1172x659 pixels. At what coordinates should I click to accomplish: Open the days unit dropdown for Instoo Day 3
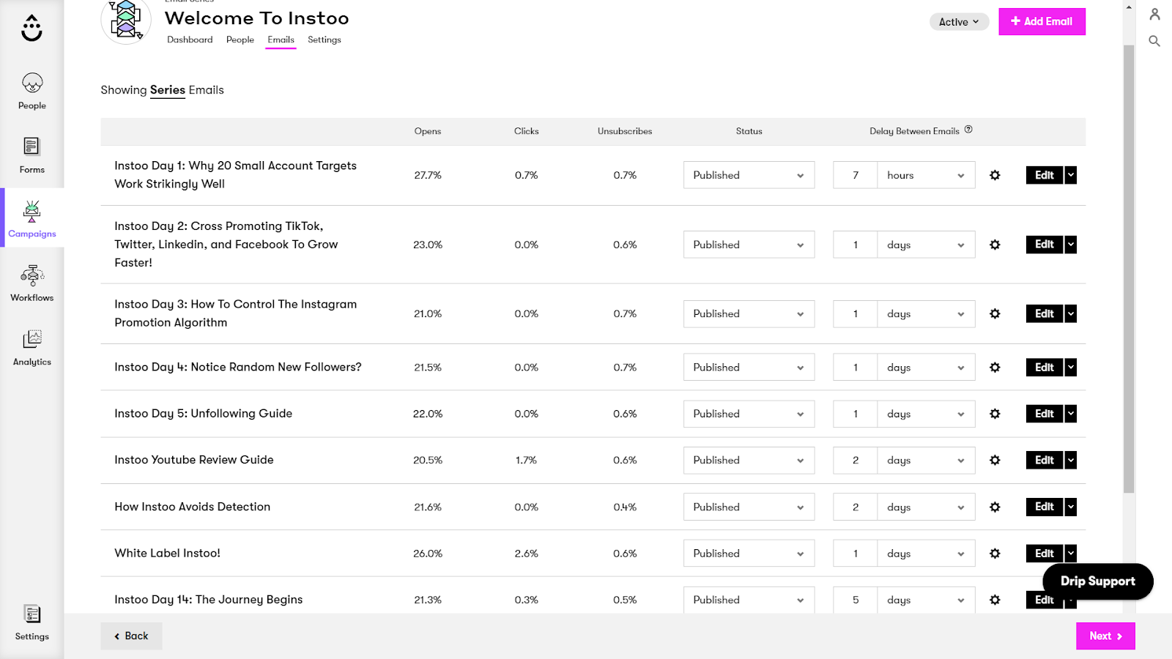[926, 313]
